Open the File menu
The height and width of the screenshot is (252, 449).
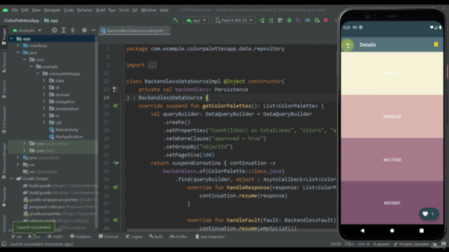(x=15, y=10)
